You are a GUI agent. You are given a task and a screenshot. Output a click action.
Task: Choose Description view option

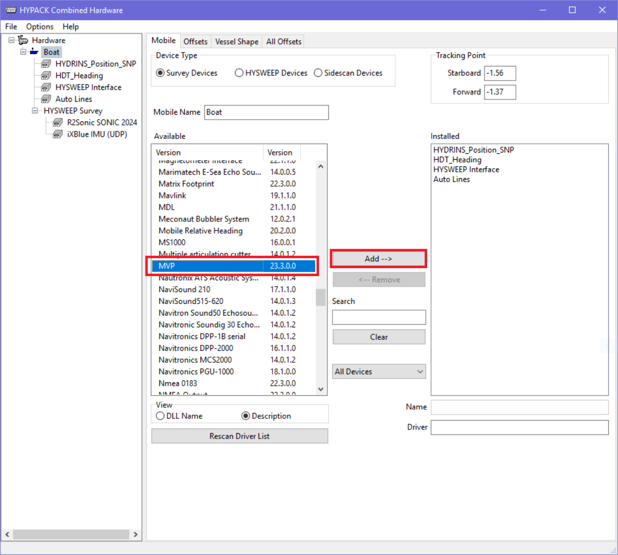click(x=246, y=416)
